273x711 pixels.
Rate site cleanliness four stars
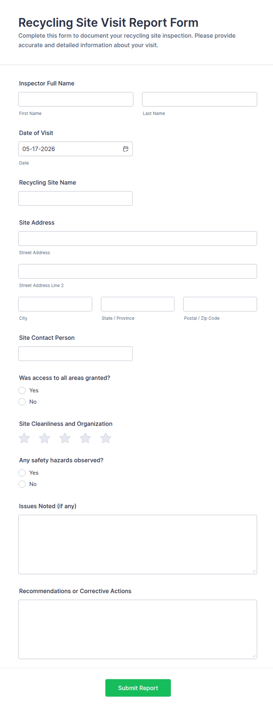pos(85,438)
